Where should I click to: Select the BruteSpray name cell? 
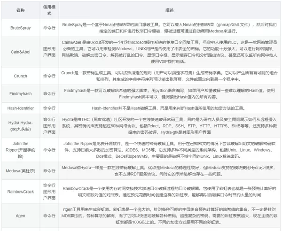click(x=21, y=28)
